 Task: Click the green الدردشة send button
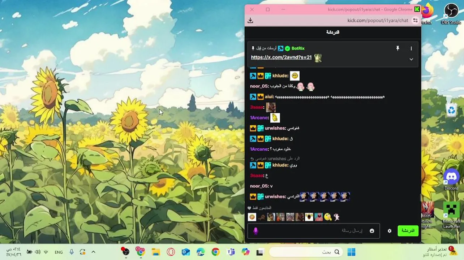click(408, 231)
